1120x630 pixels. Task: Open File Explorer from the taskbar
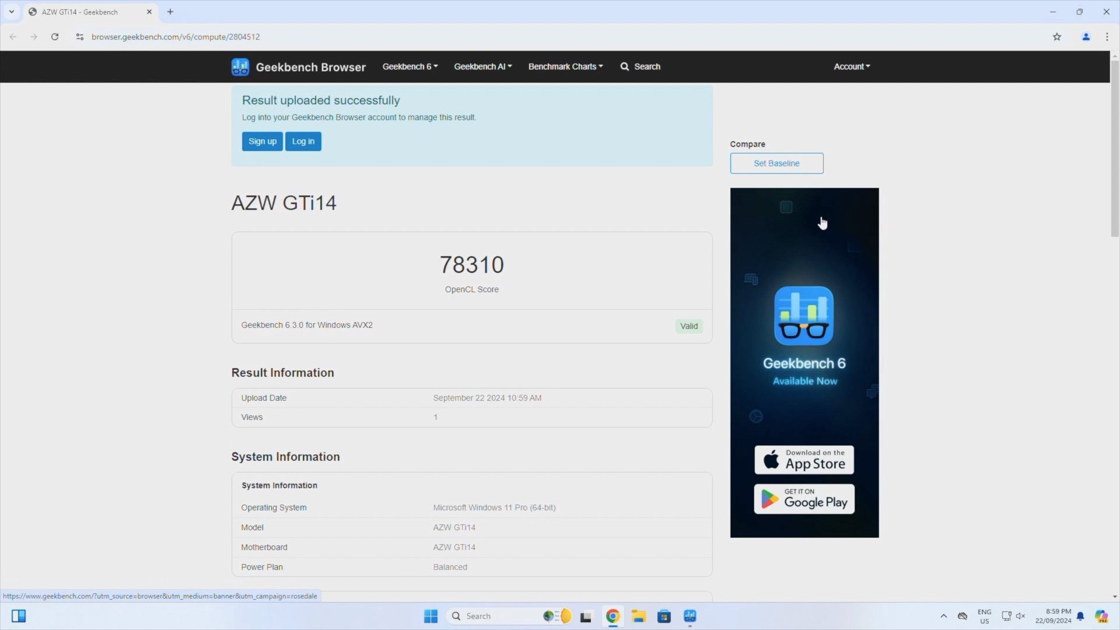pos(638,616)
